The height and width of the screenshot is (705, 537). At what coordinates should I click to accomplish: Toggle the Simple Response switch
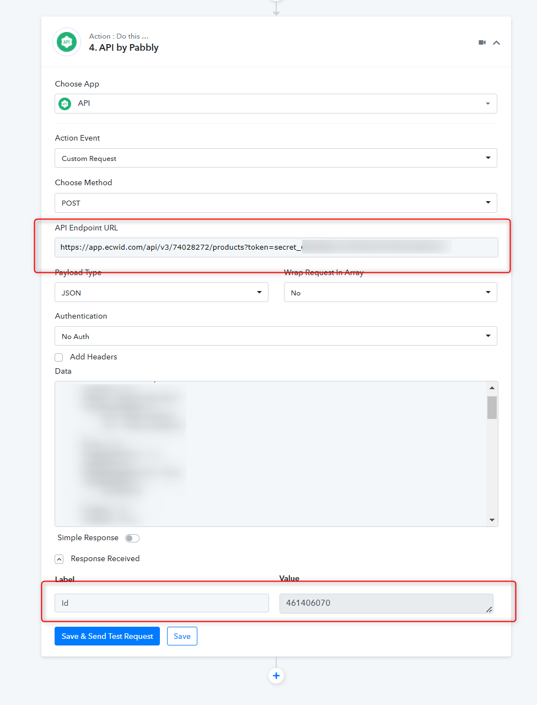(x=132, y=538)
